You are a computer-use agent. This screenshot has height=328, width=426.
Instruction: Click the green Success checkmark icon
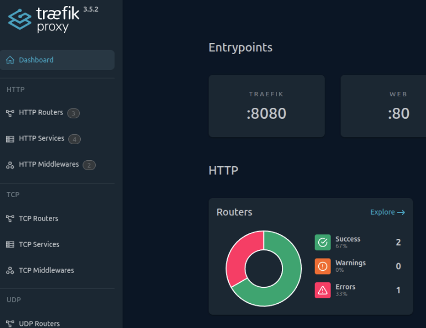pos(323,242)
